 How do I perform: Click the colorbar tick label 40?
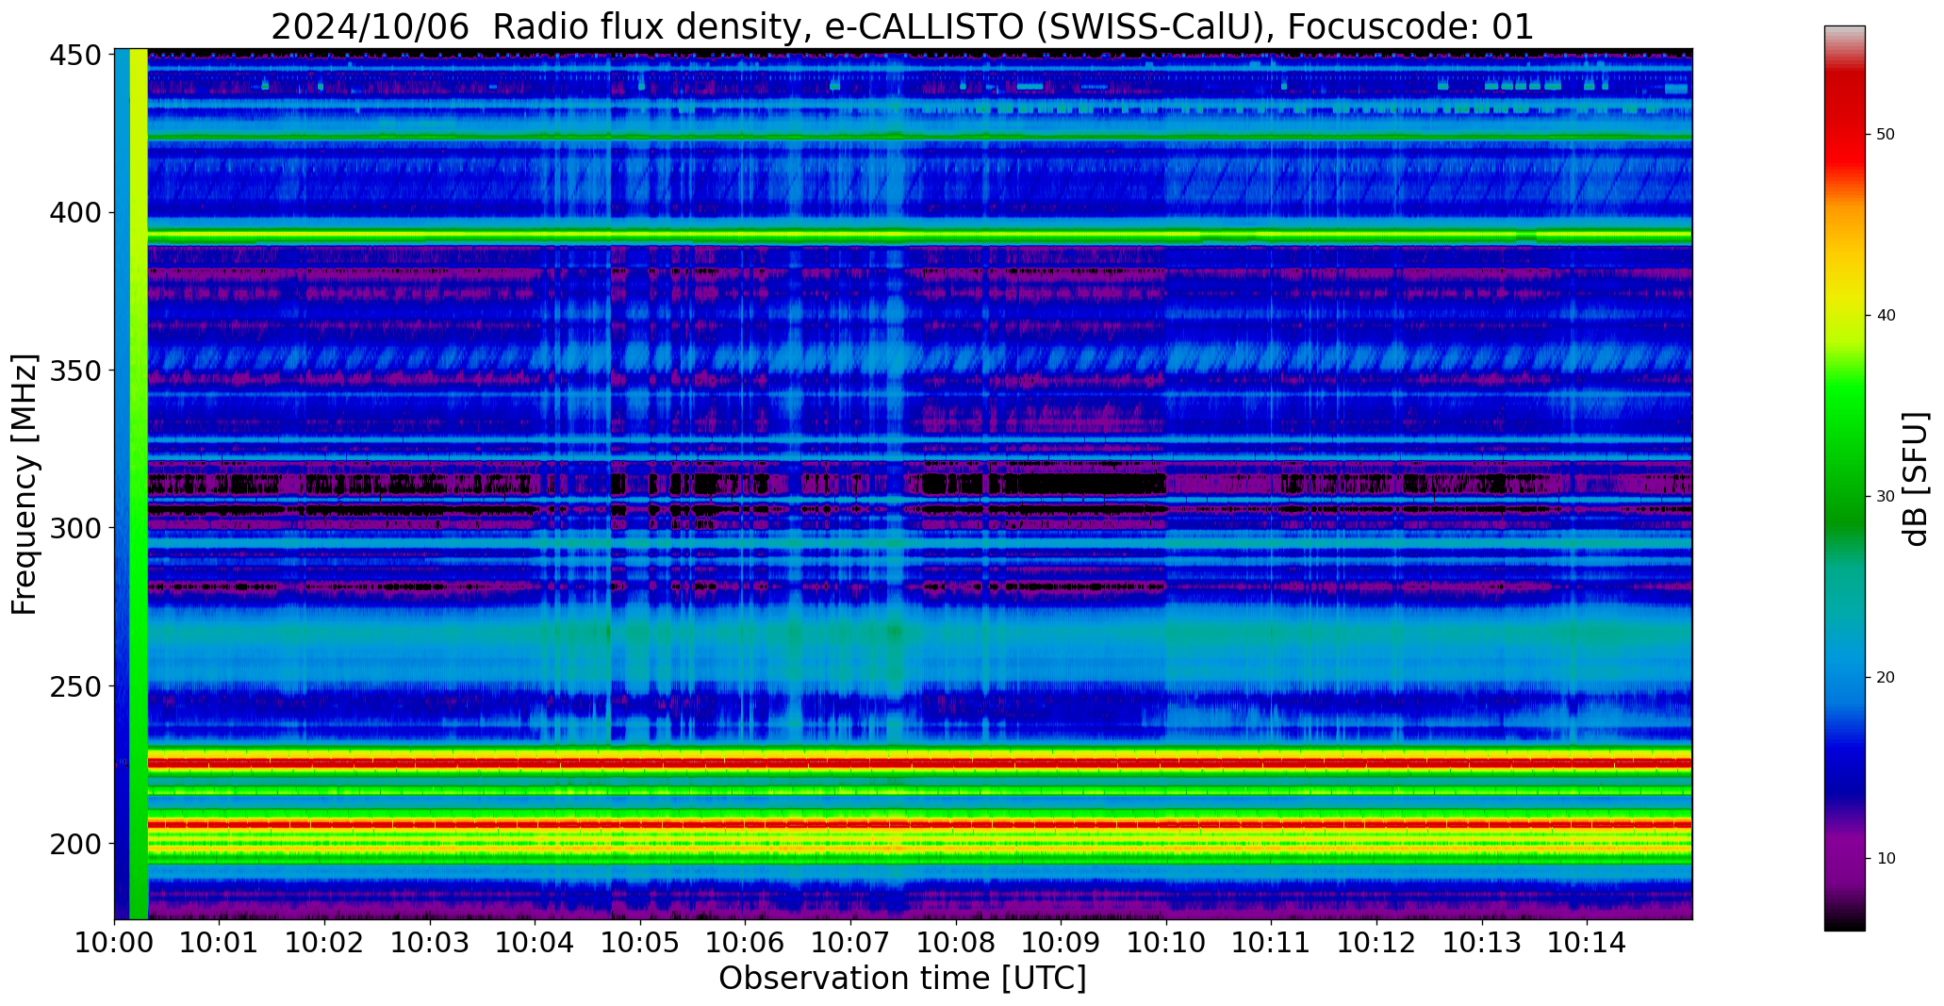[1886, 316]
